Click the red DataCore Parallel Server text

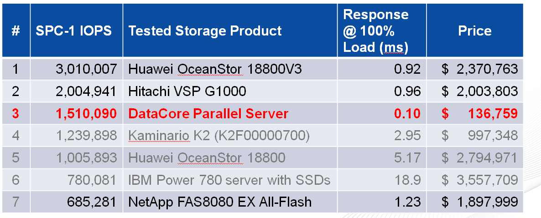pos(208,113)
